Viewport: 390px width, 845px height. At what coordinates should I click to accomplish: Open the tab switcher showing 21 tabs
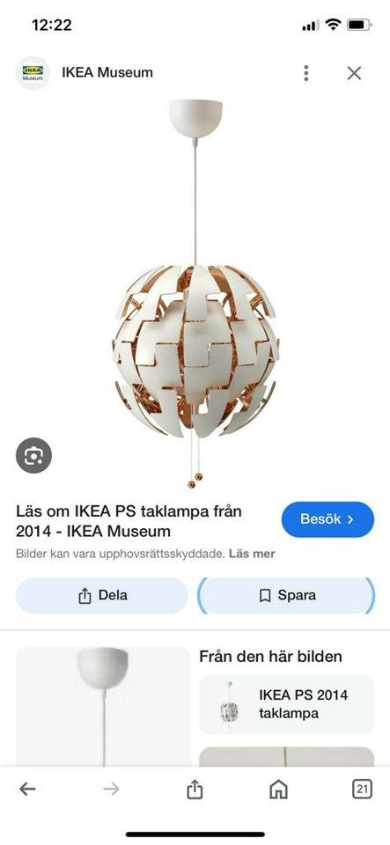(x=362, y=790)
